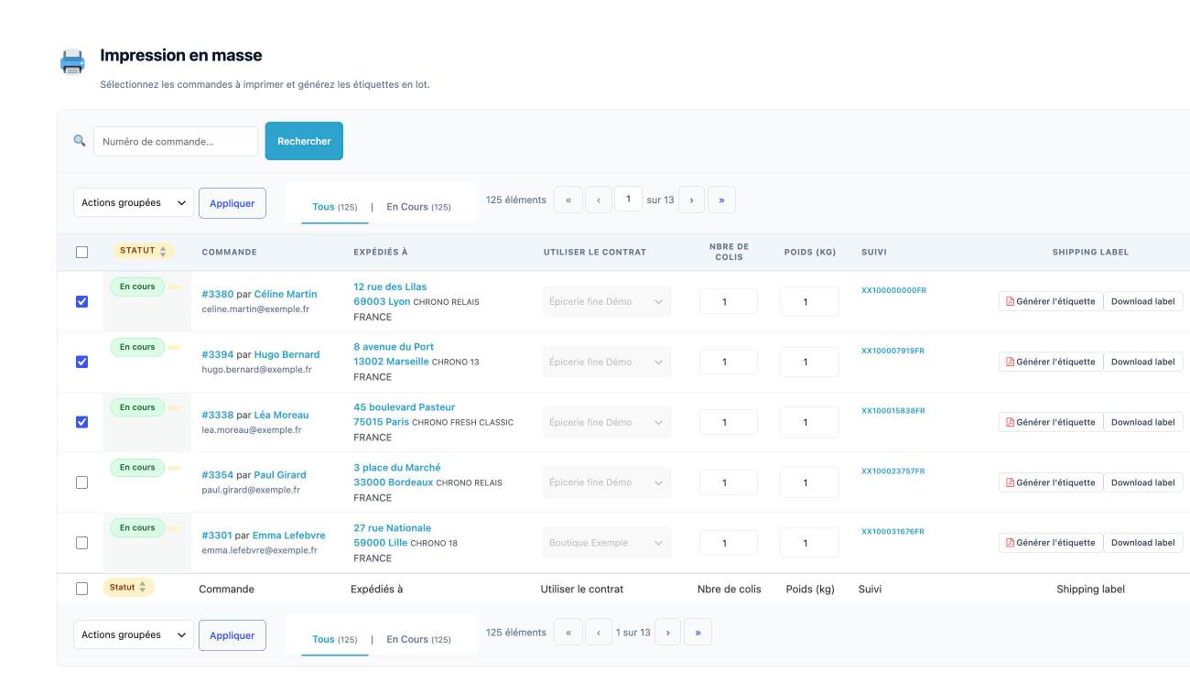The height and width of the screenshot is (693, 1190).
Task: Open the bottom Actions groupées dropdown
Action: click(x=134, y=635)
